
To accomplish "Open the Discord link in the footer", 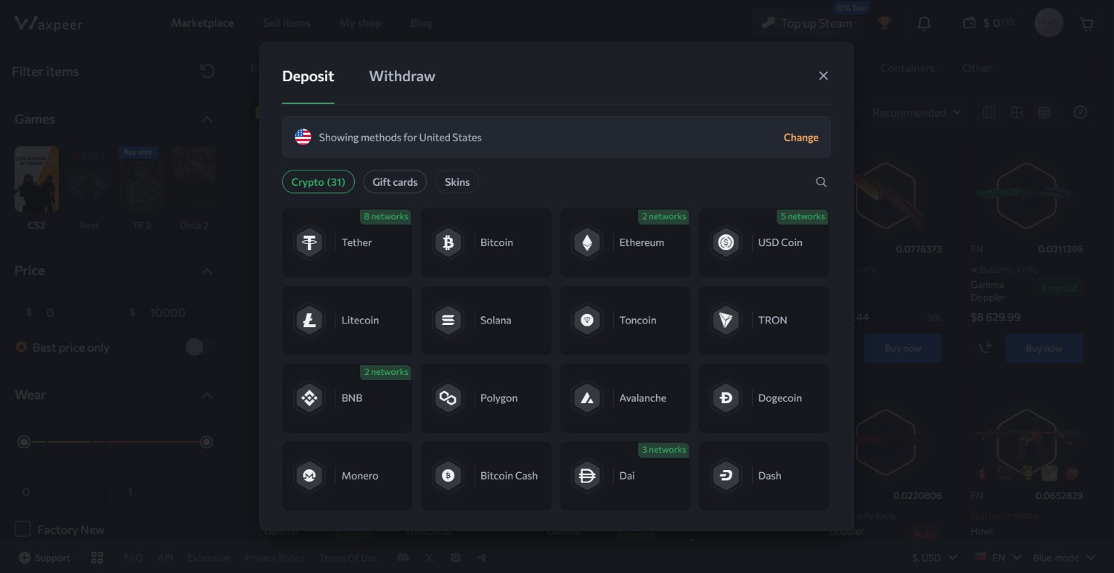I will coord(404,558).
